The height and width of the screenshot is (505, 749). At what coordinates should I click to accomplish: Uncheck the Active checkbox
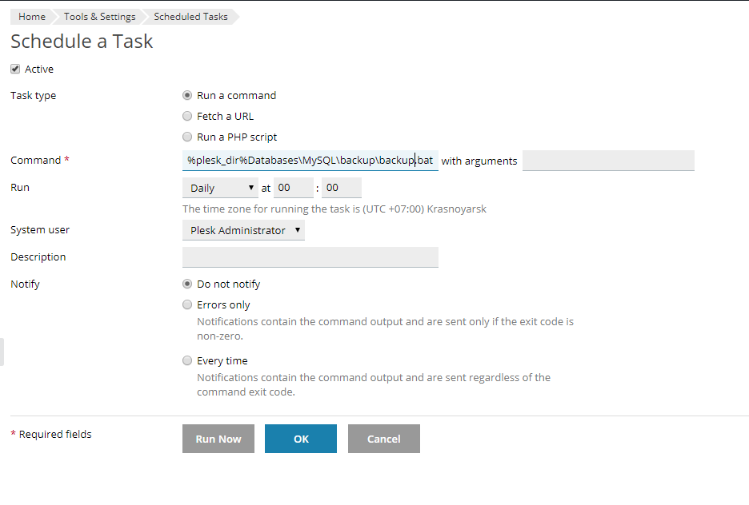[15, 70]
